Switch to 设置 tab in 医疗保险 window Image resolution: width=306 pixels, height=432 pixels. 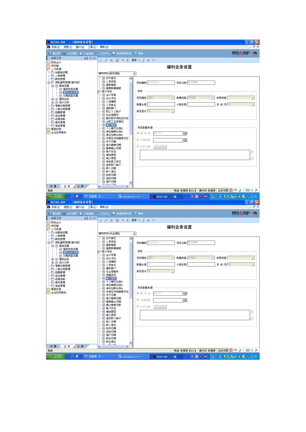pos(53,186)
